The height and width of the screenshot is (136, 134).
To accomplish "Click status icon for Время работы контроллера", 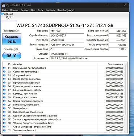I will point(4,101).
